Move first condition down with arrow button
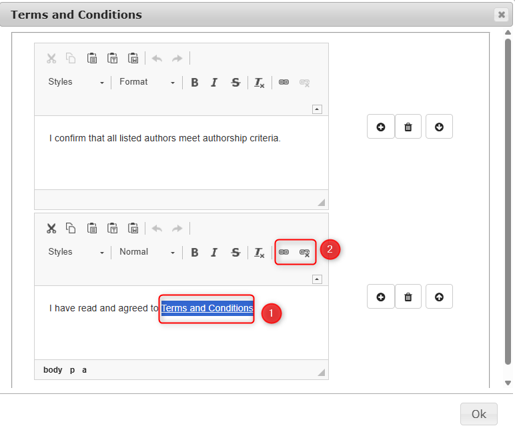This screenshot has width=515, height=436. (x=439, y=127)
